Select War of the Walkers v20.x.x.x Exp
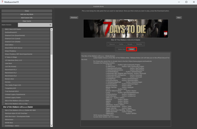The width and height of the screenshot is (197, 129). tap(27, 104)
